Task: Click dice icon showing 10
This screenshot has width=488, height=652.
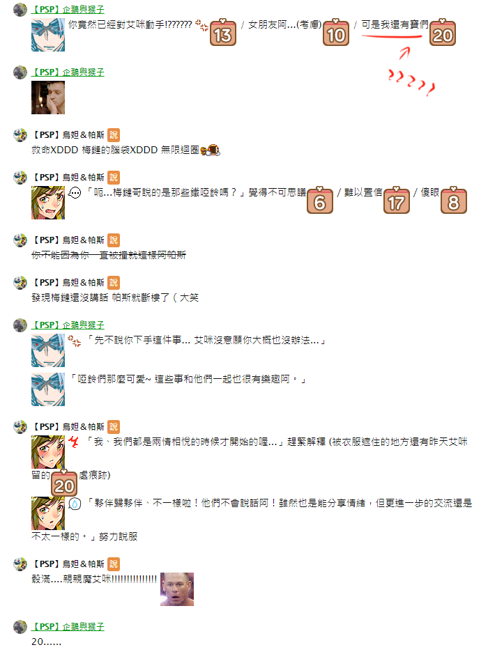Action: [336, 33]
